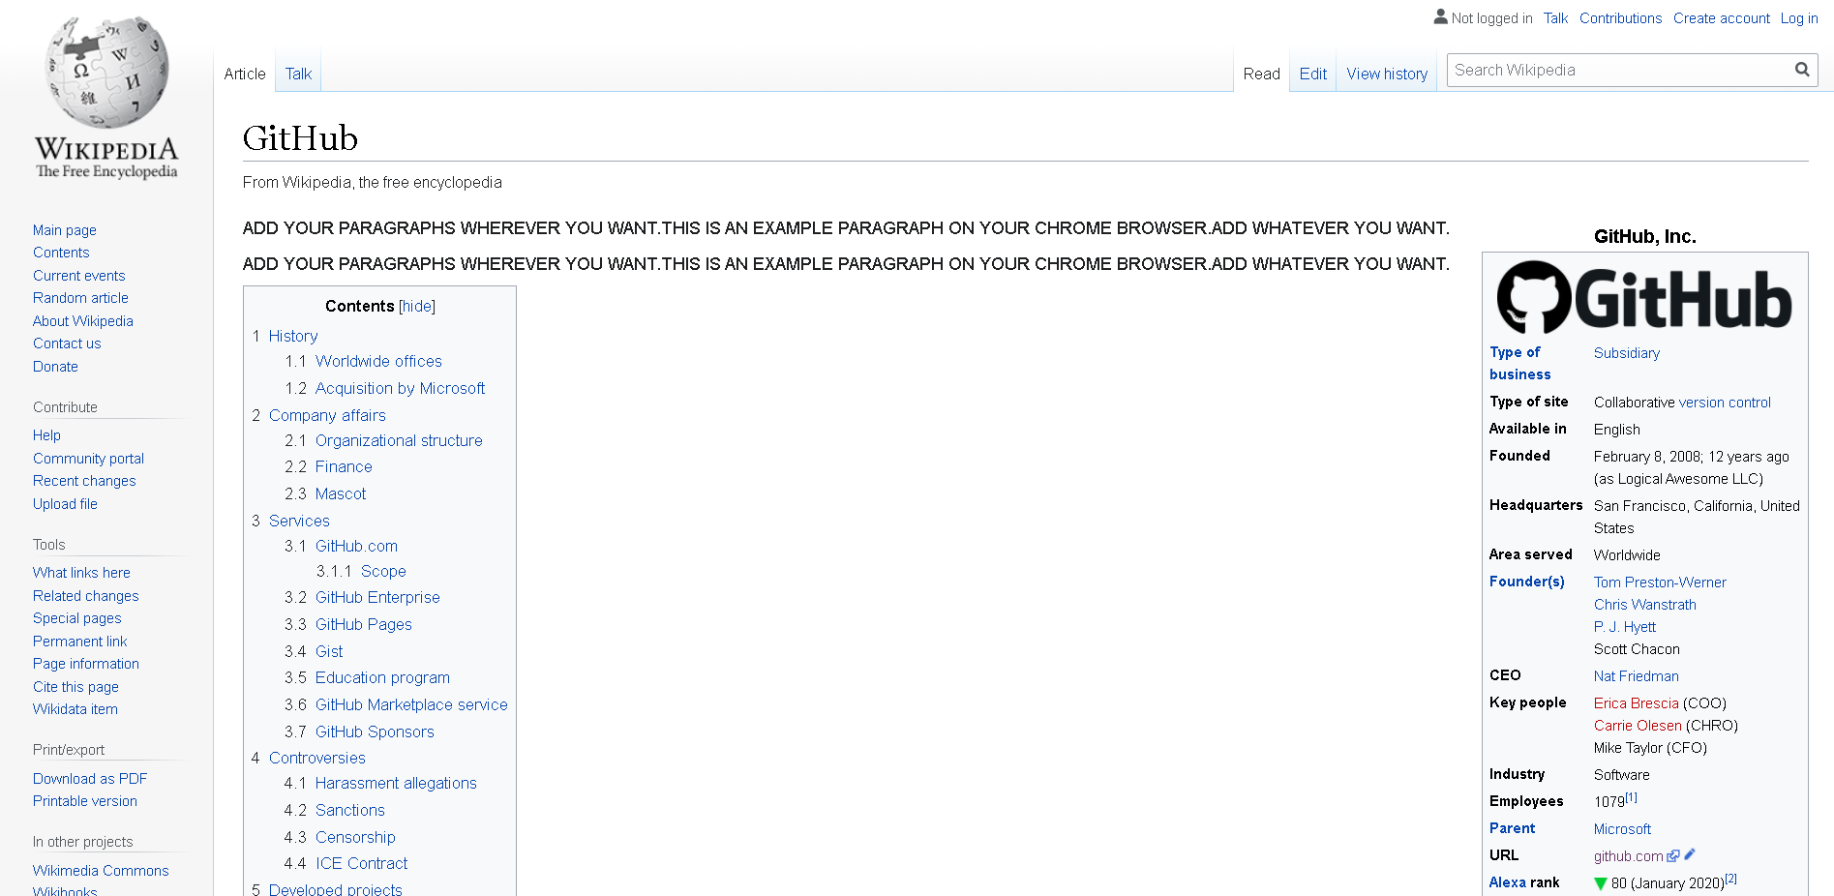The width and height of the screenshot is (1834, 896).
Task: Select the Read tab
Action: point(1261,74)
